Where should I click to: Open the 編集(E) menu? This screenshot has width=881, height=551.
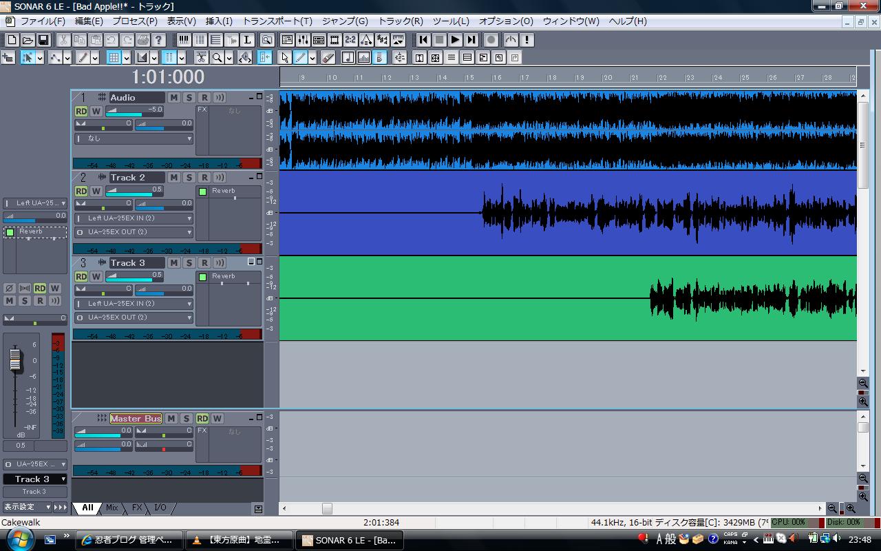click(x=89, y=21)
